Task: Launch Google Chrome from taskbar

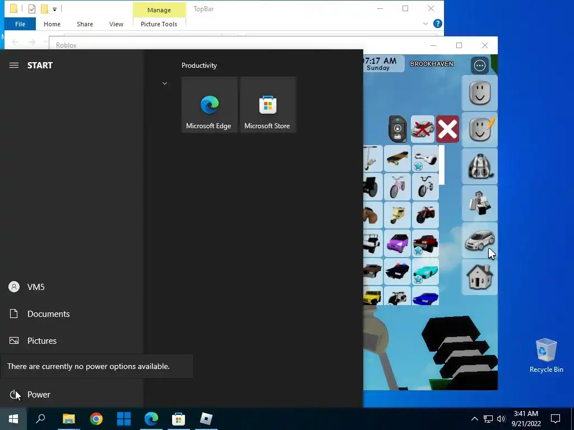Action: point(96,419)
